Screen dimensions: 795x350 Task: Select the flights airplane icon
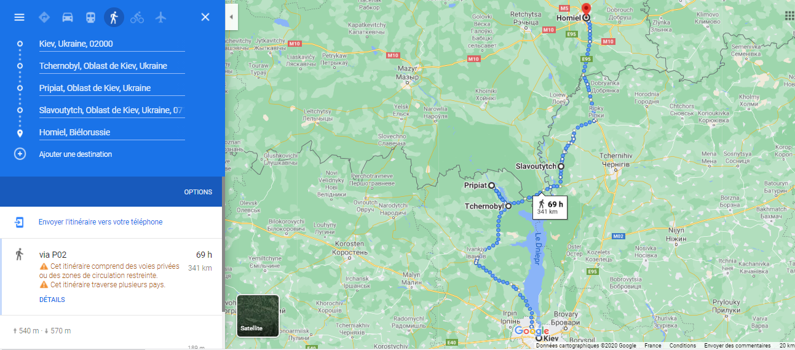tap(161, 17)
